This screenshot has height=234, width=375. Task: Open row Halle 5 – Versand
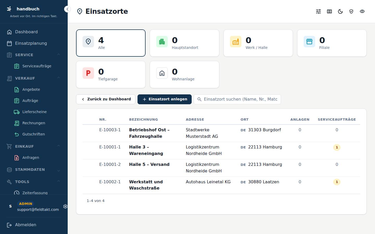tap(221, 168)
